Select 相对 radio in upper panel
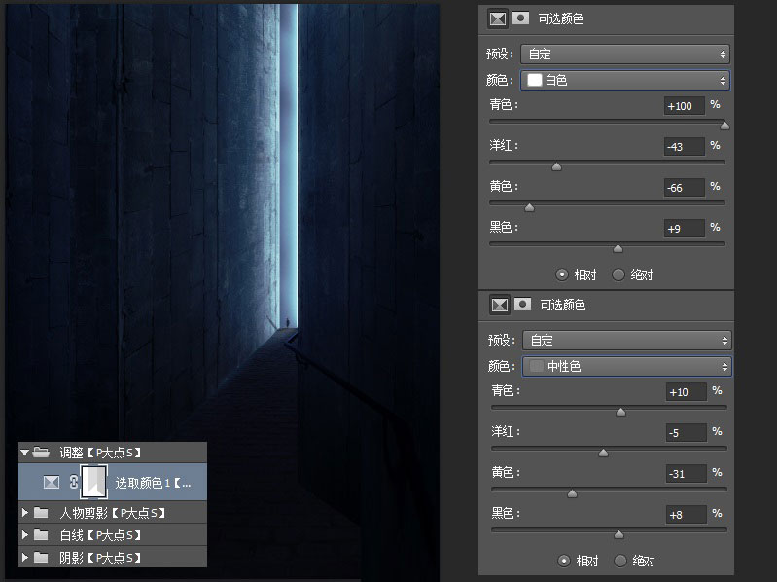This screenshot has width=777, height=582. (562, 274)
